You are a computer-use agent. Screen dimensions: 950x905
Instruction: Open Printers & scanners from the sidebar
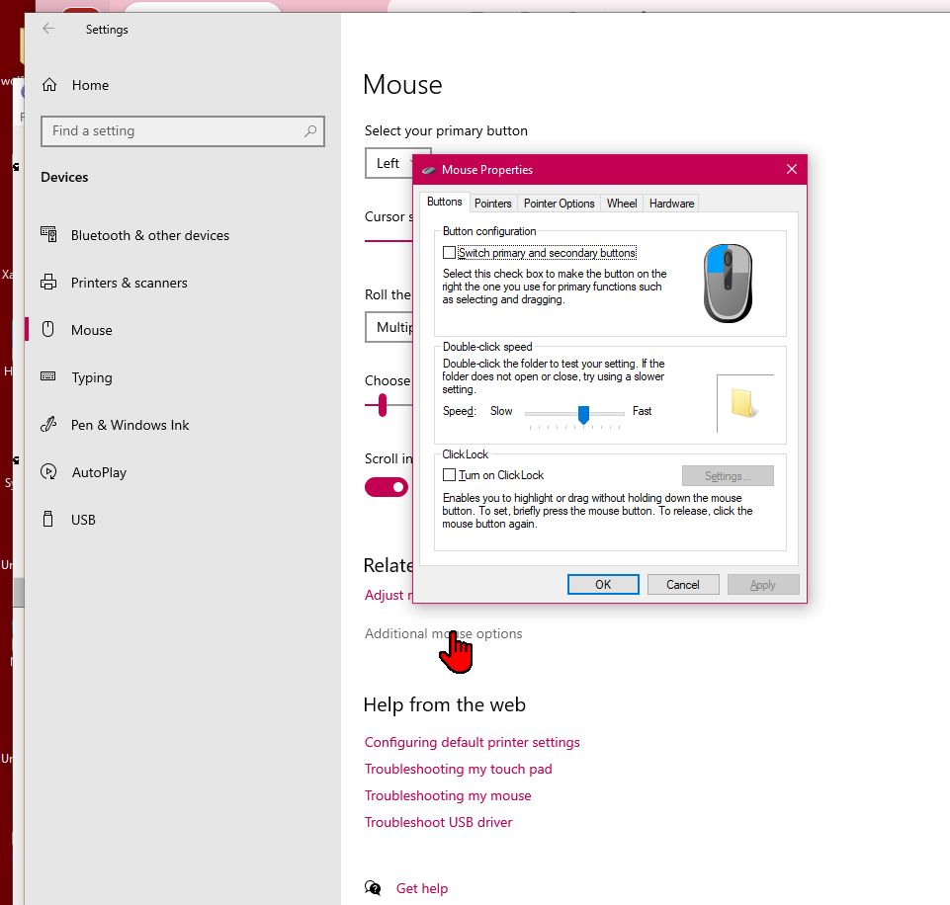(47, 283)
